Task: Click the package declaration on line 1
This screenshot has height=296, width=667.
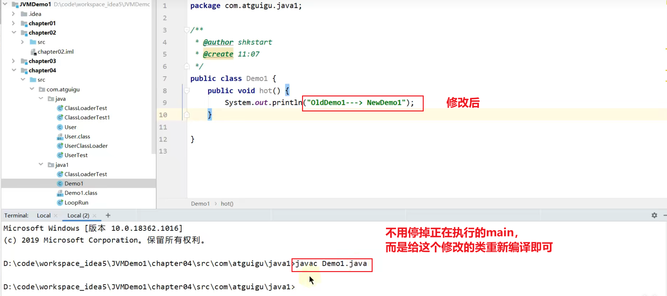Action: (246, 6)
